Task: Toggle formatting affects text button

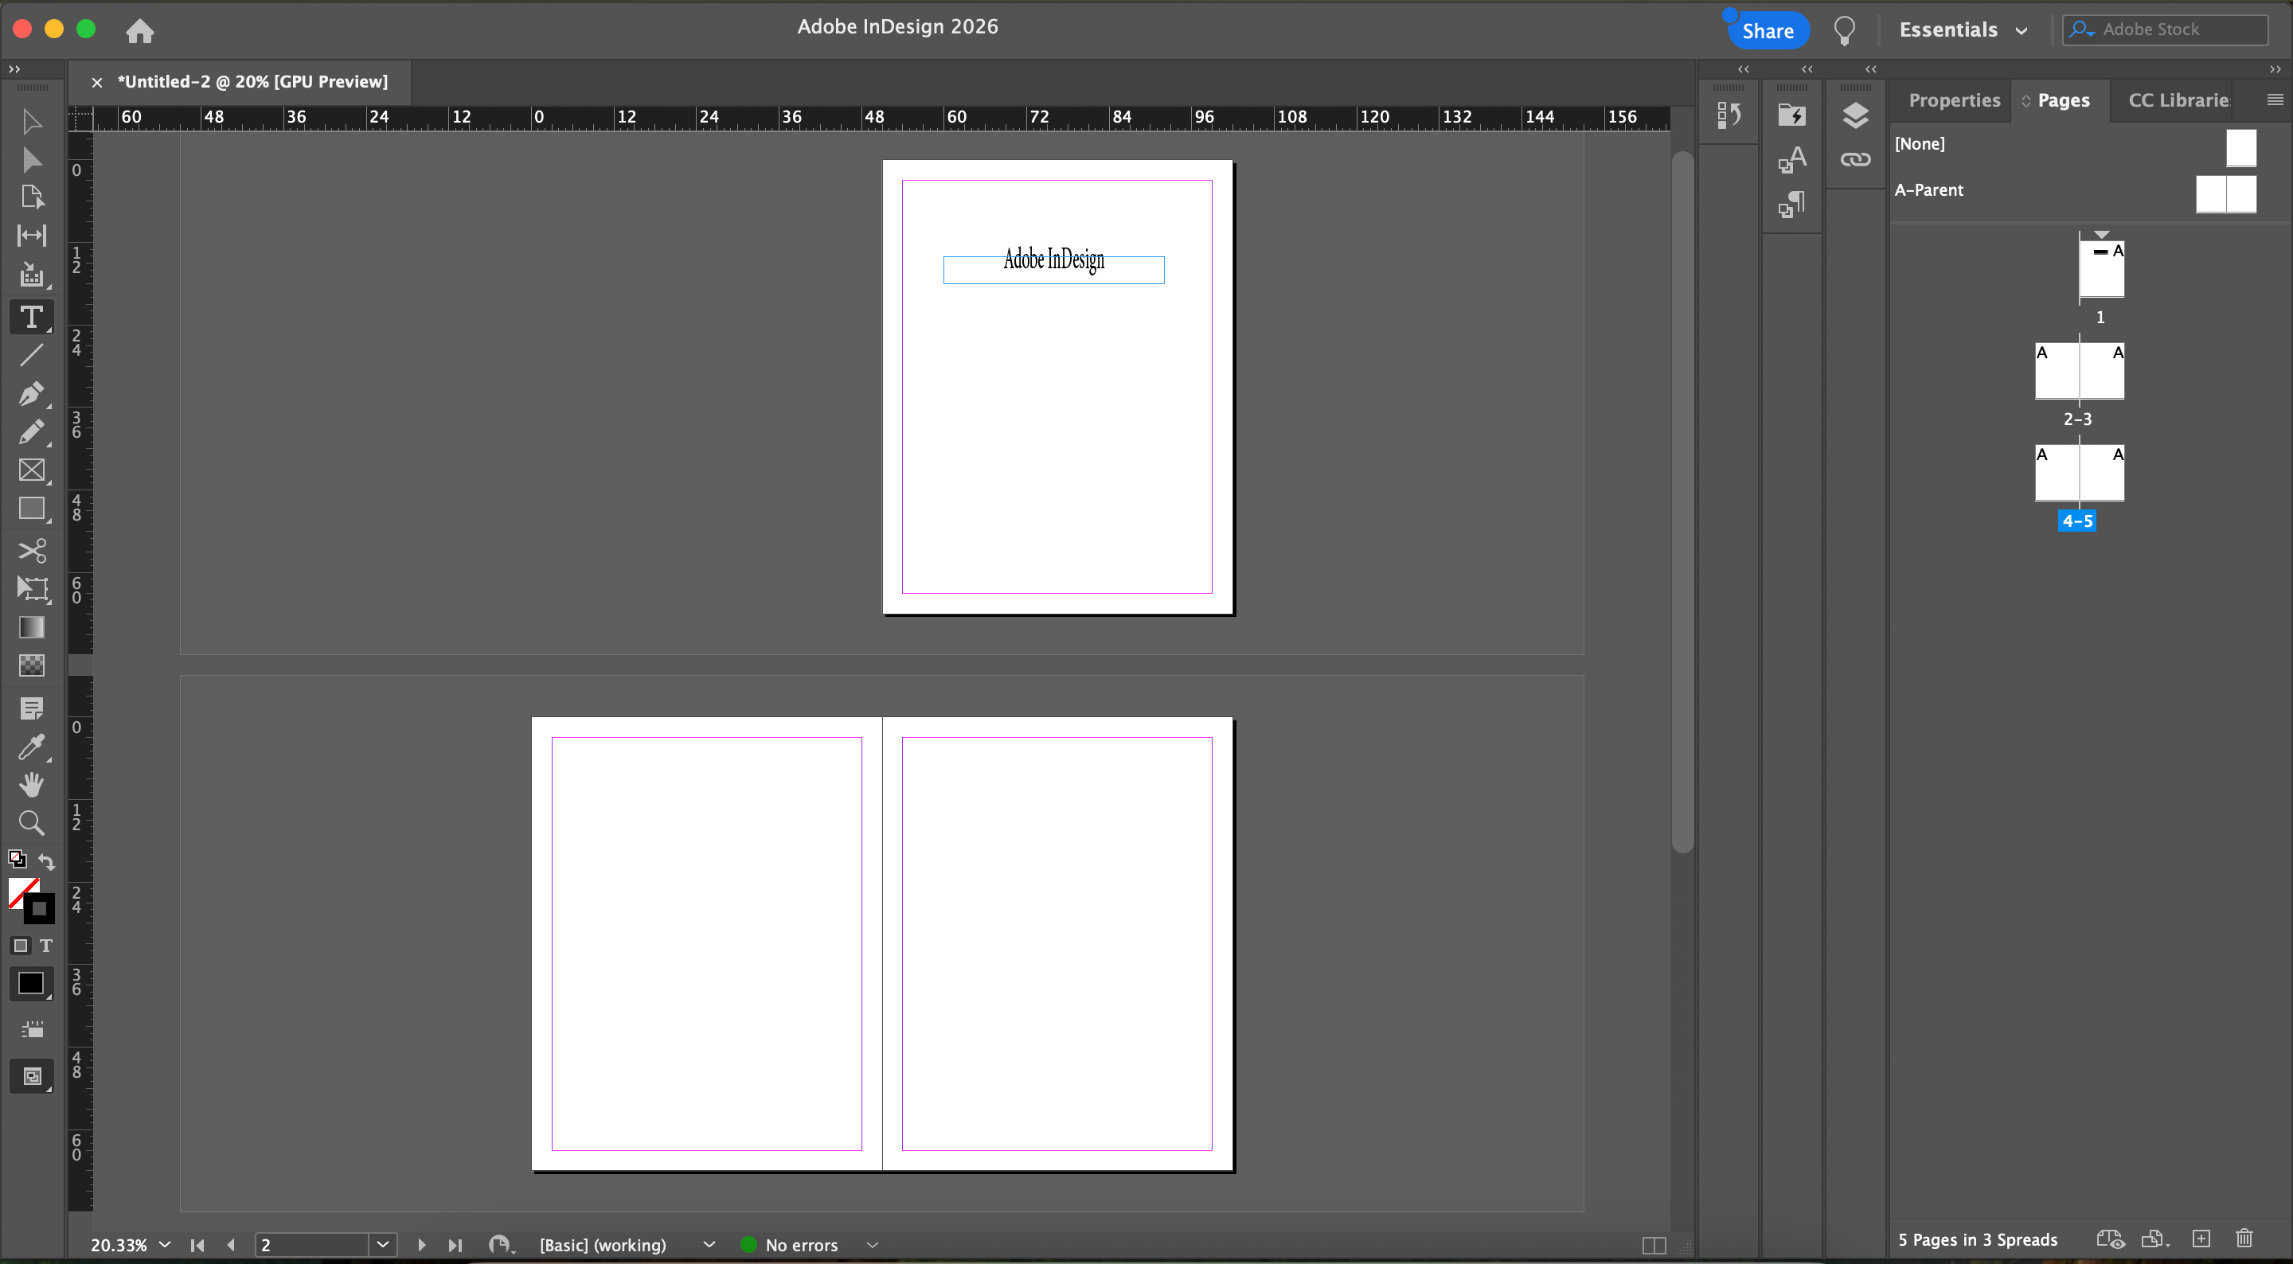Action: pos(46,946)
